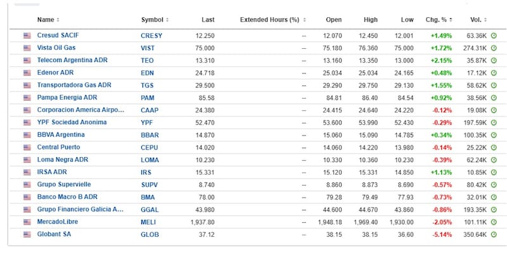Click the clock icon in the Cresud SACIF row
Image resolution: width=507 pixels, height=254 pixels.
[x=494, y=35]
